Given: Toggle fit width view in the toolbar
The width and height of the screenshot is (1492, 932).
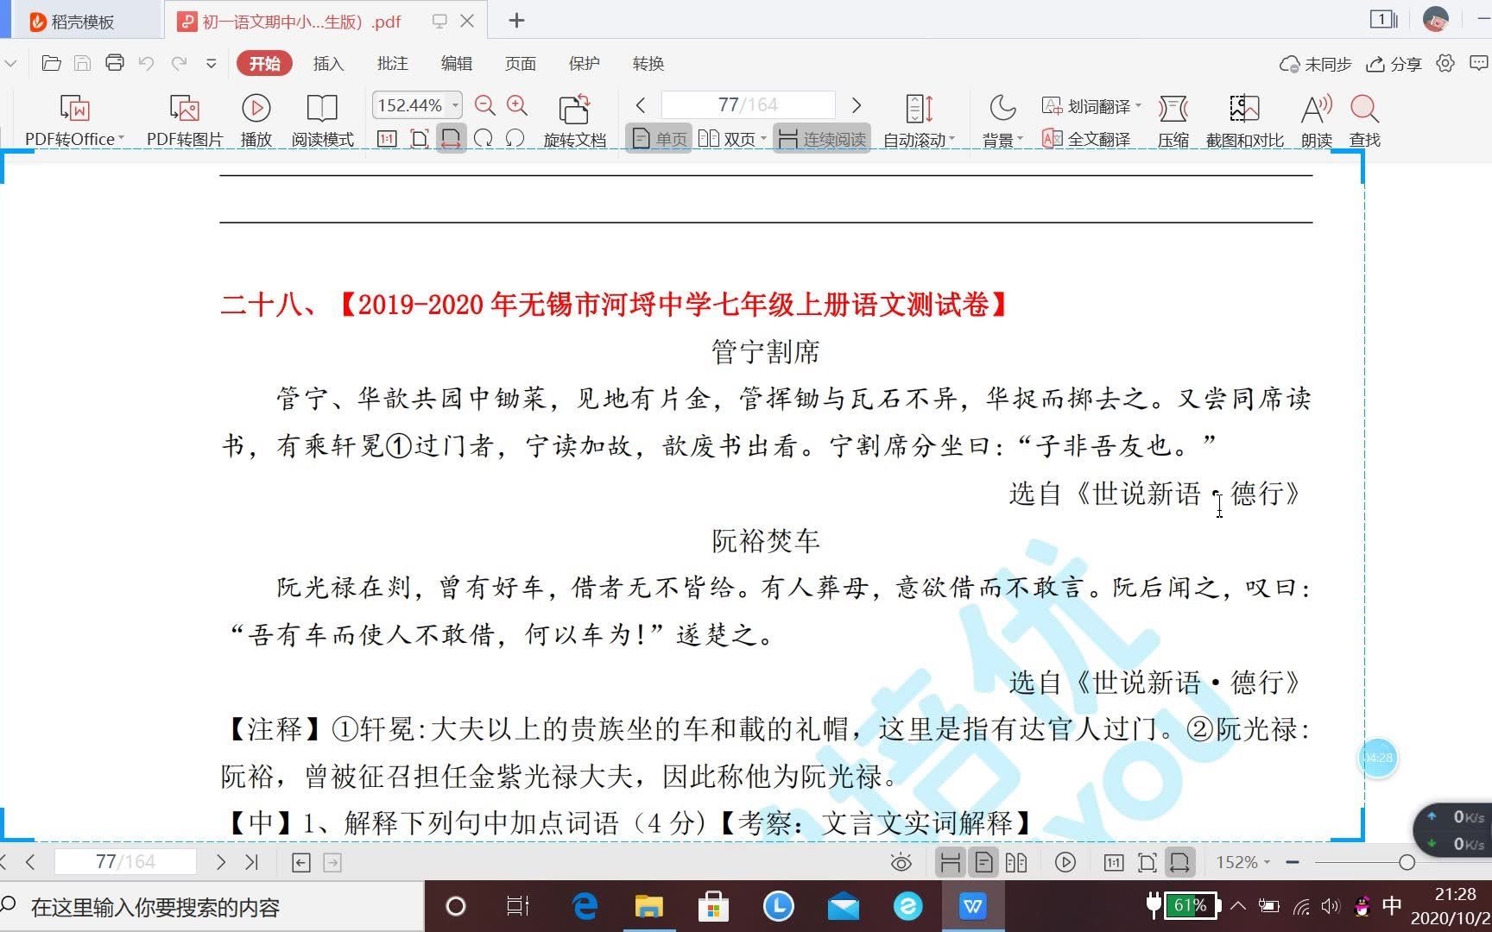Looking at the screenshot, I should click(x=451, y=138).
